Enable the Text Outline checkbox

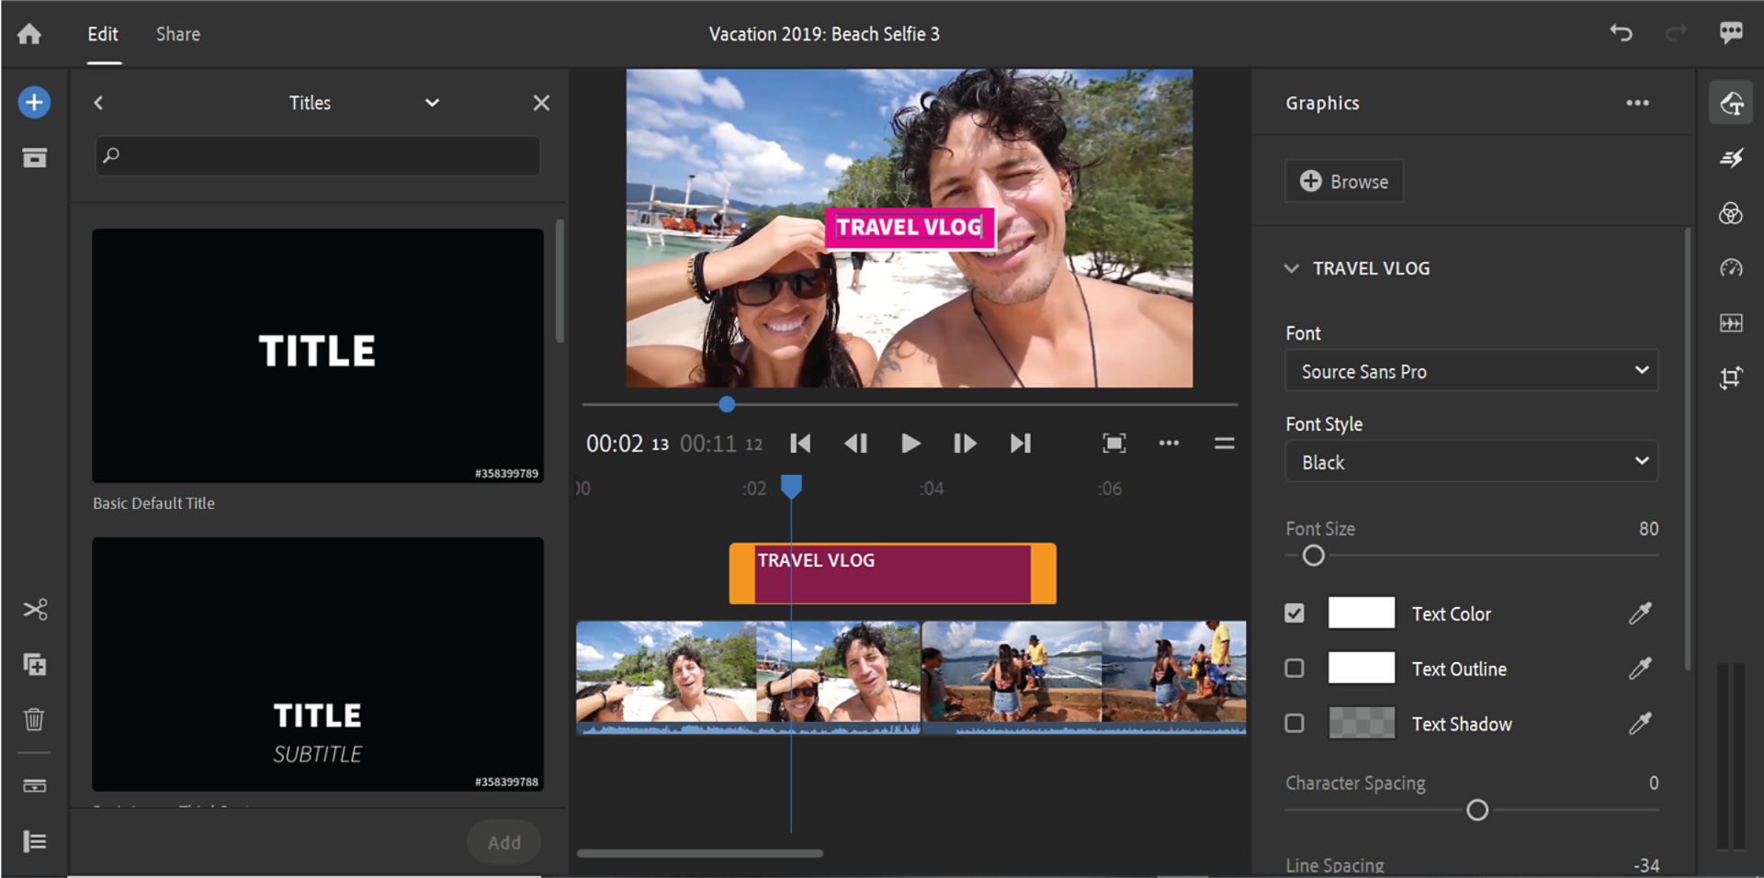point(1295,669)
